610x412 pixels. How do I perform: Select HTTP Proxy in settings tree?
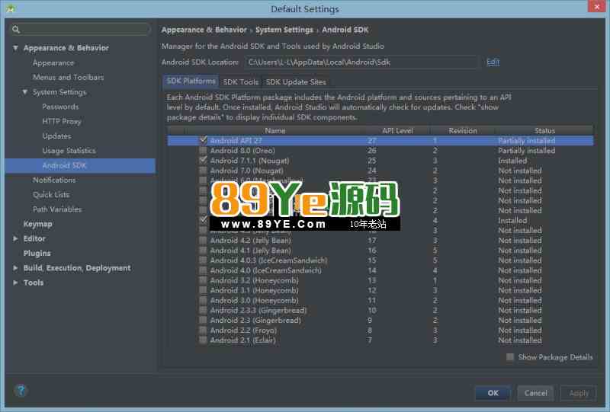[x=62, y=121]
